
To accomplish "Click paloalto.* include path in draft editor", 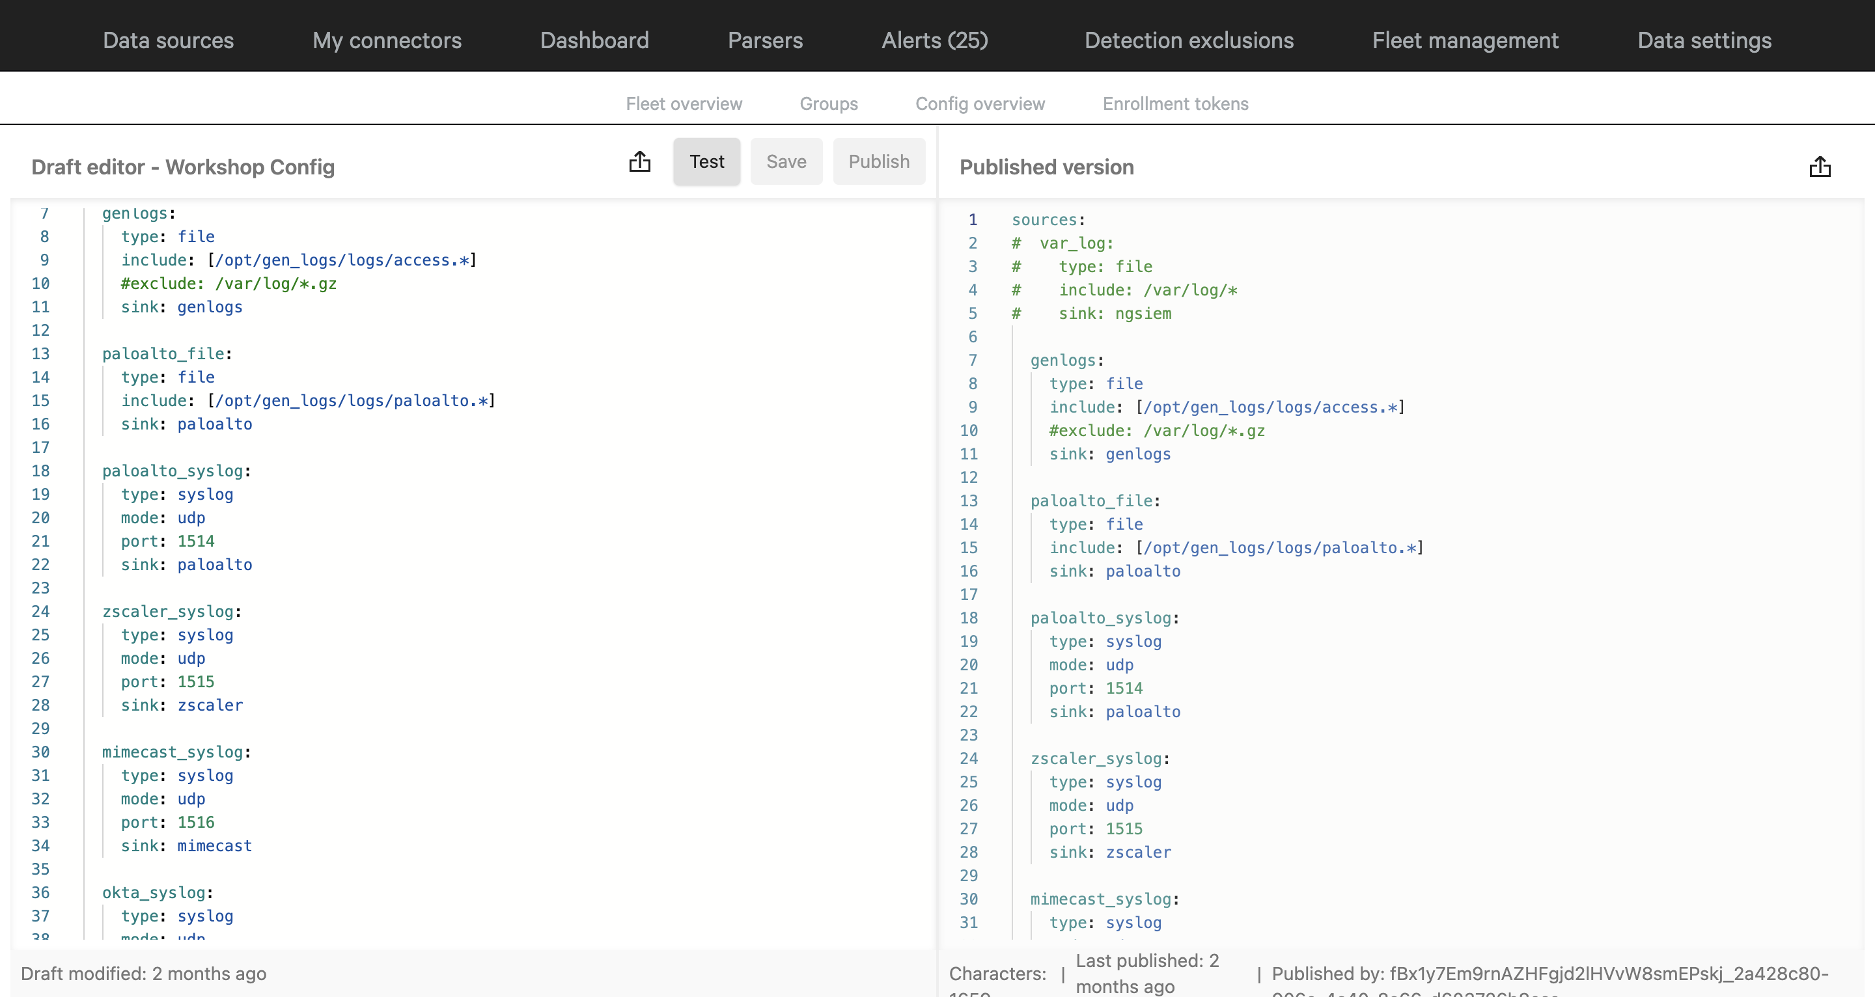I will [352, 400].
